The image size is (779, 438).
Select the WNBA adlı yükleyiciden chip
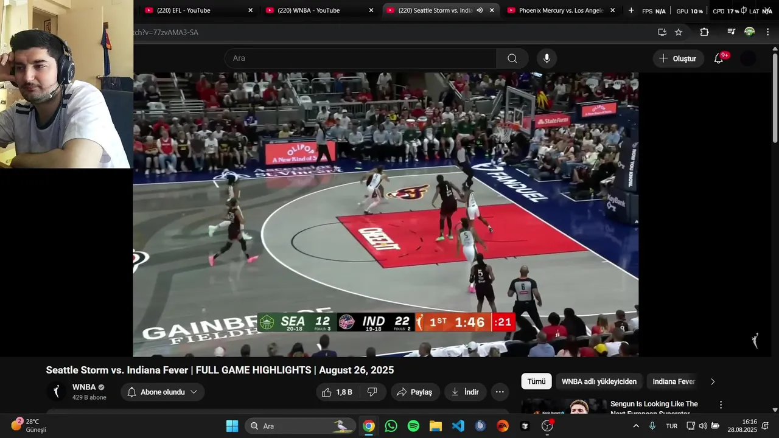[x=599, y=381]
